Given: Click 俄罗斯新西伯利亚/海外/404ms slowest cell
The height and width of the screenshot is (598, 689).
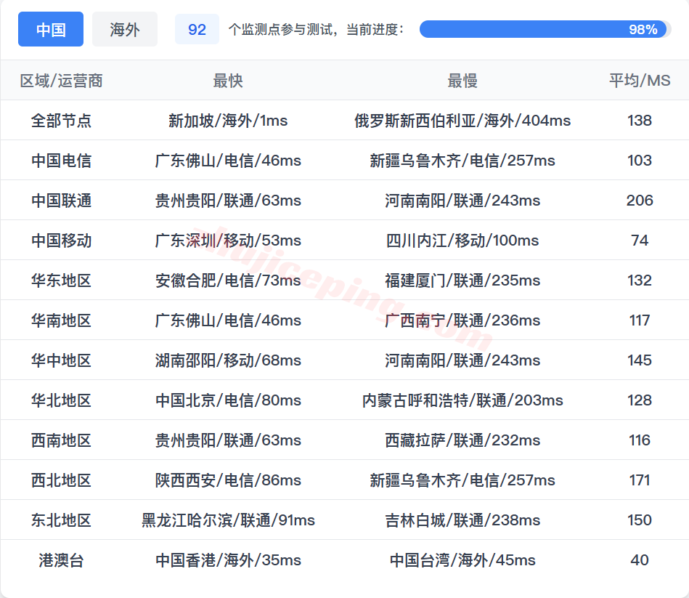Looking at the screenshot, I should tap(462, 121).
